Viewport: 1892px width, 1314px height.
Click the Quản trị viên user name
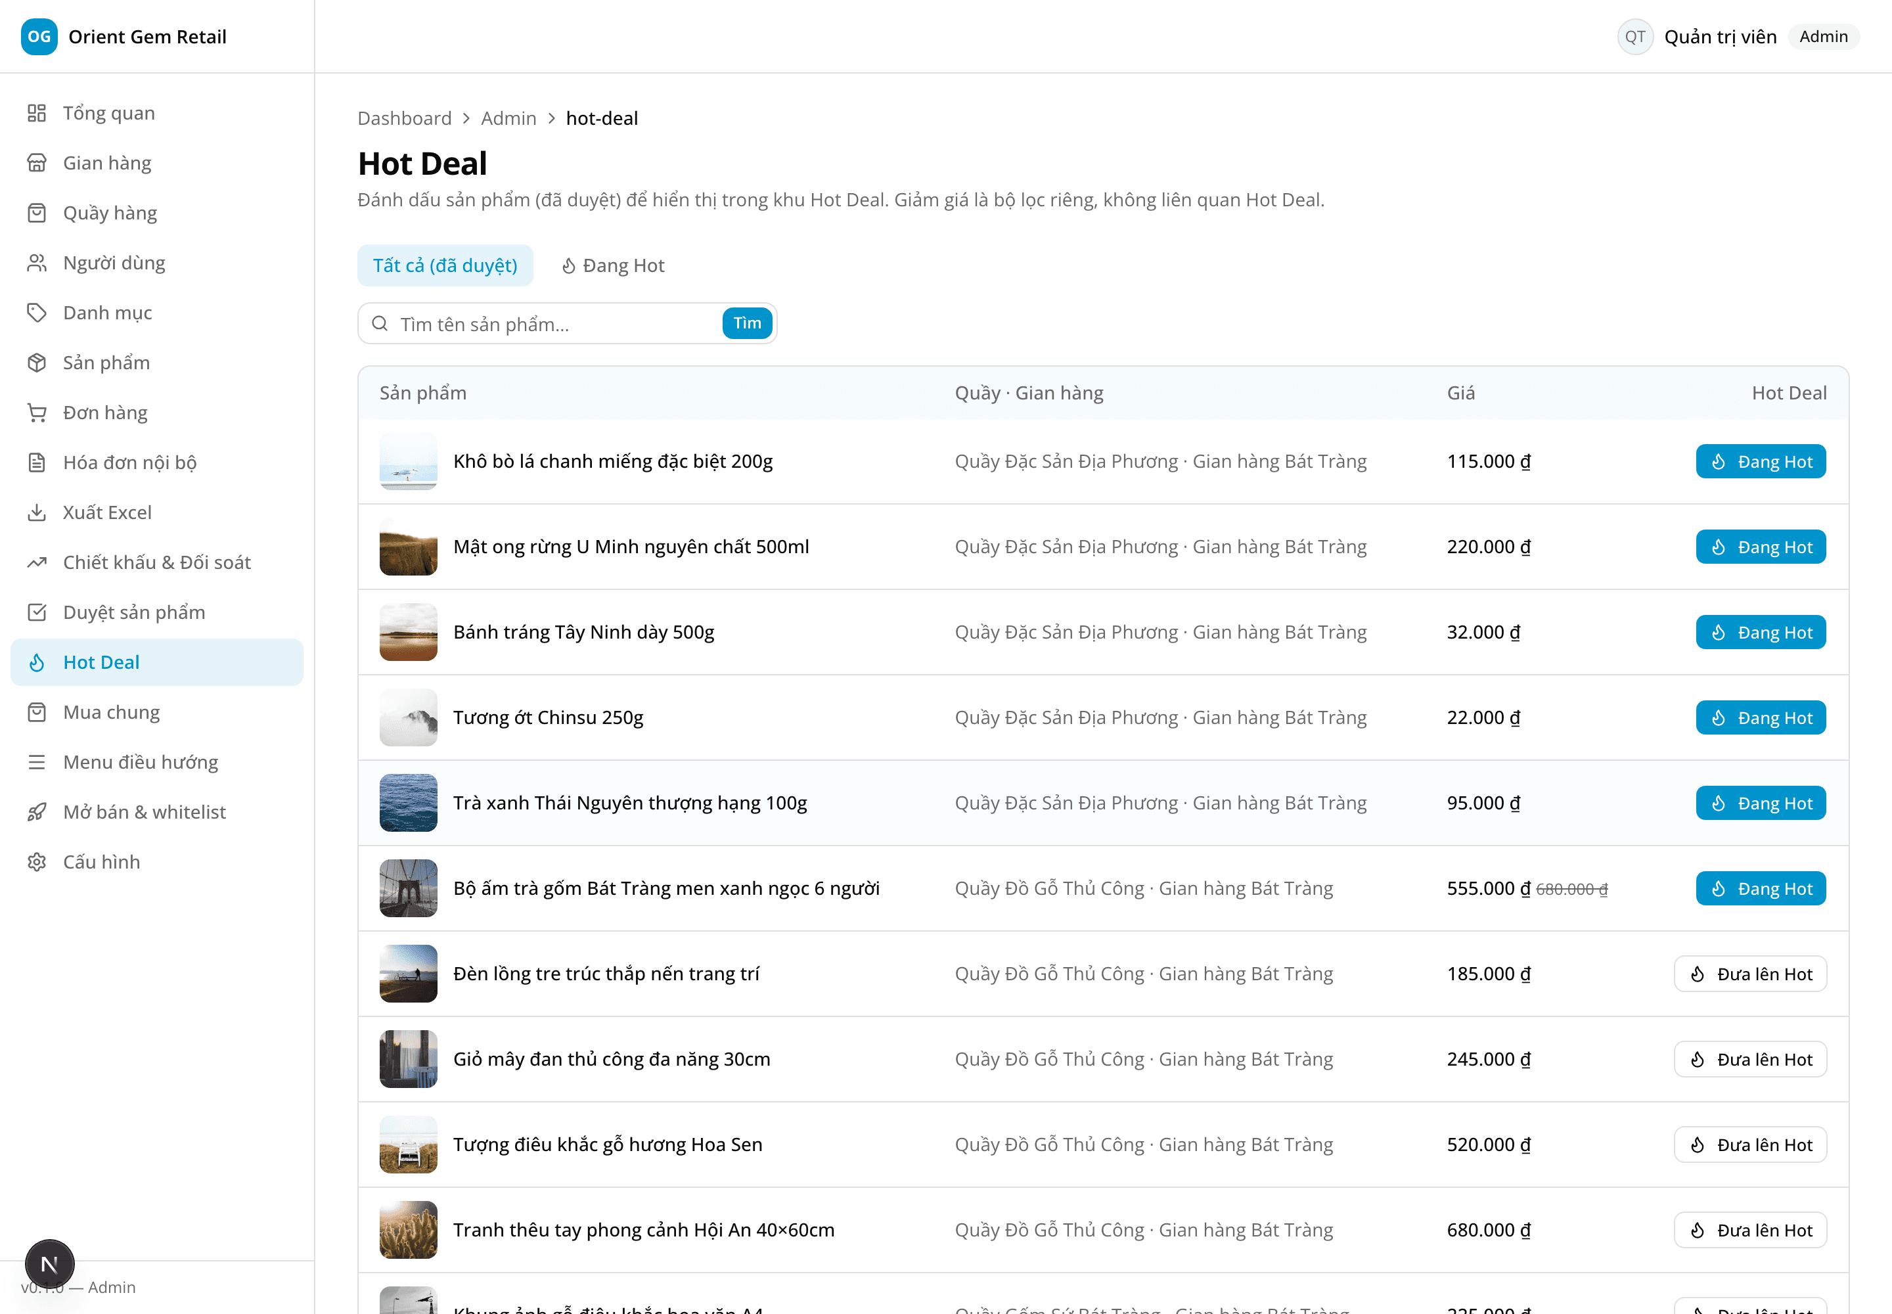tap(1720, 36)
